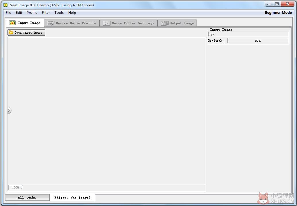
Task: Click the empty image viewer area
Action: pos(106,110)
